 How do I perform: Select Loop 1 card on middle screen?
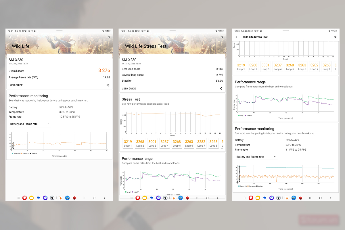pyautogui.click(x=128, y=143)
